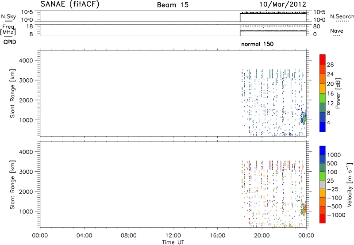Click the 04:00 time tick label
Viewport: 354px width, 245px height.
(x=84, y=236)
